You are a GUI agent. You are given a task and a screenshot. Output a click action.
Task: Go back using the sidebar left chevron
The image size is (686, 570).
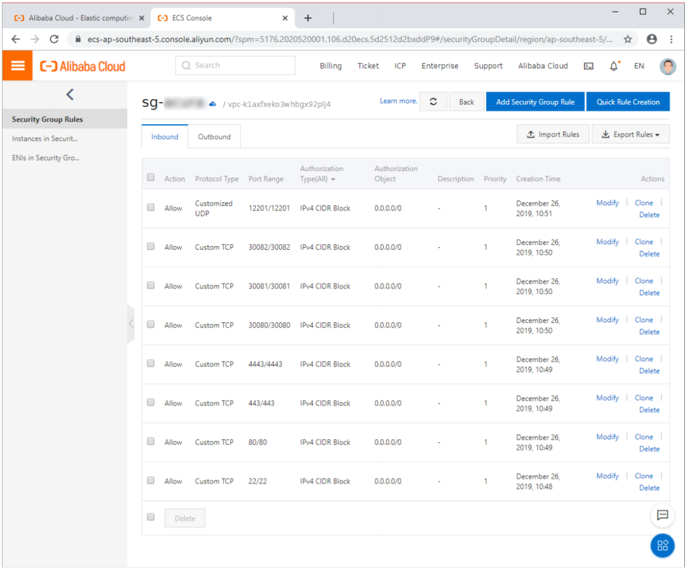tap(69, 94)
